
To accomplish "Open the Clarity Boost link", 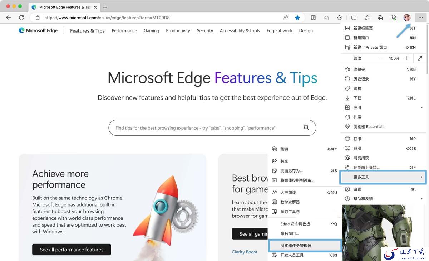I will [x=245, y=252].
